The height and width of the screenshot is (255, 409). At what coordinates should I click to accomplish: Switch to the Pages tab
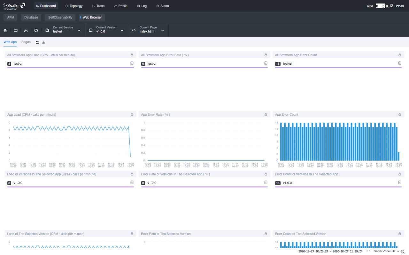click(26, 42)
